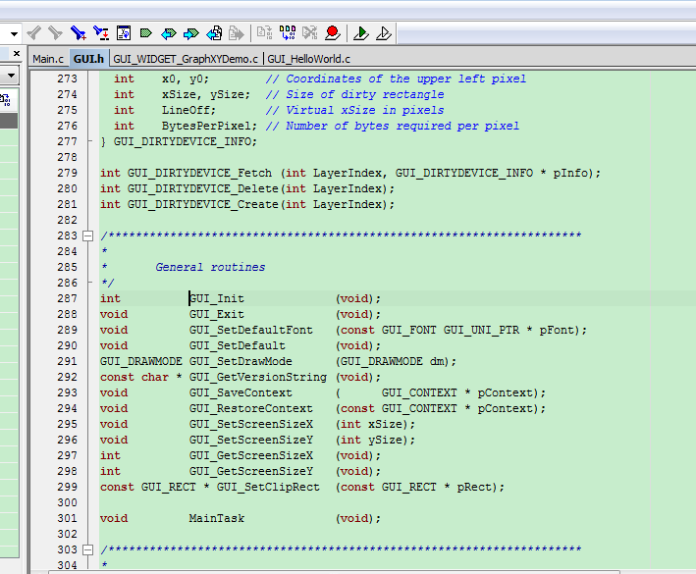Image resolution: width=696 pixels, height=574 pixels.
Task: Click GUI_GetVersionString on line 292
Action: point(258,377)
